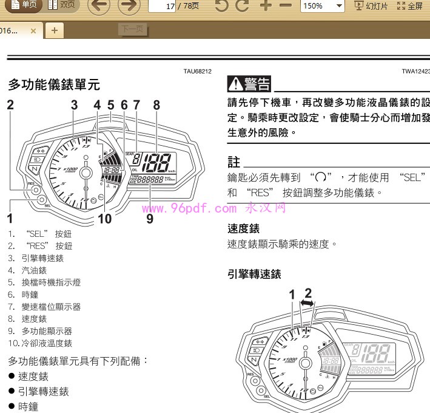Open a new tab with plus button
Screen dimensions: 430x413
[x=55, y=30]
